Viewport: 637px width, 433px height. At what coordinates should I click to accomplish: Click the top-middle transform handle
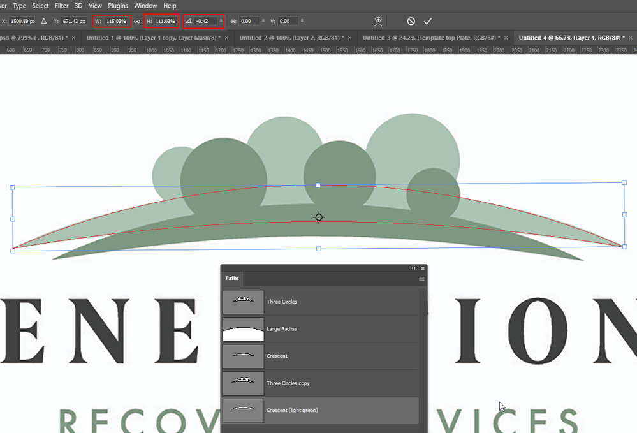[x=318, y=185]
